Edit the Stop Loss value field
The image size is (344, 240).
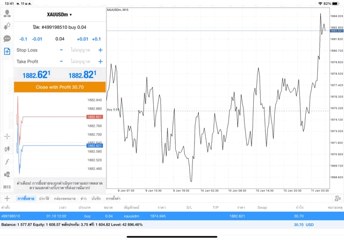[x=80, y=50]
